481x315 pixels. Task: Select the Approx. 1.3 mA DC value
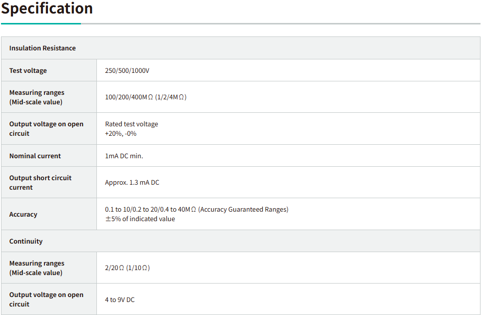coord(132,182)
